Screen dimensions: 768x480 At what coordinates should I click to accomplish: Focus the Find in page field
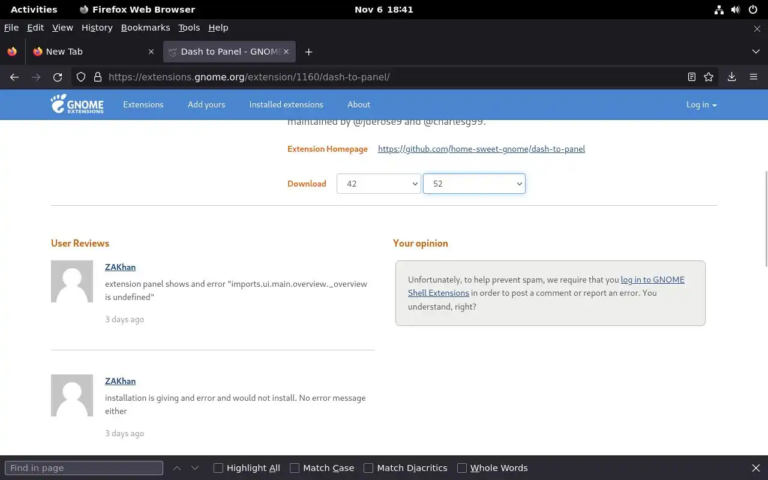tap(84, 468)
